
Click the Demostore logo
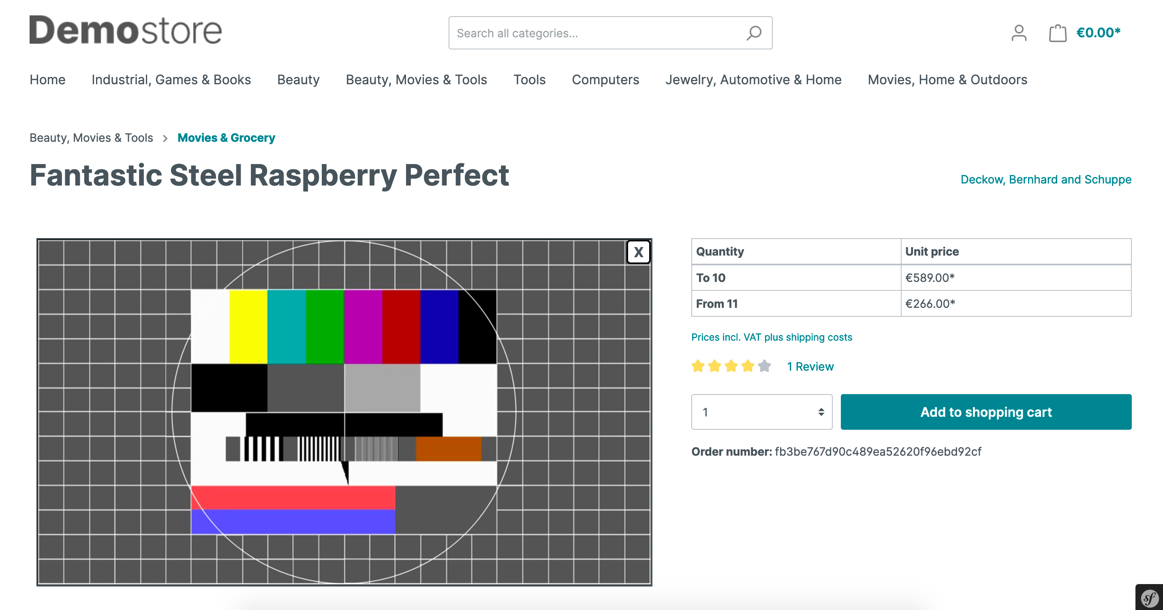[x=126, y=30]
